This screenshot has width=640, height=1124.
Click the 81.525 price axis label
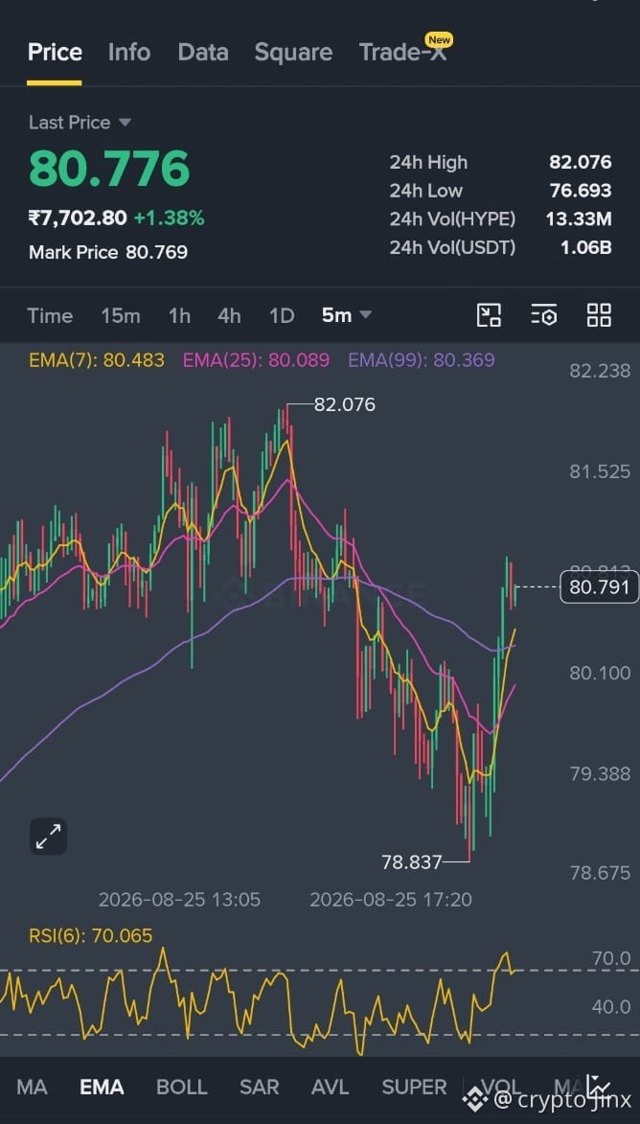click(x=600, y=471)
